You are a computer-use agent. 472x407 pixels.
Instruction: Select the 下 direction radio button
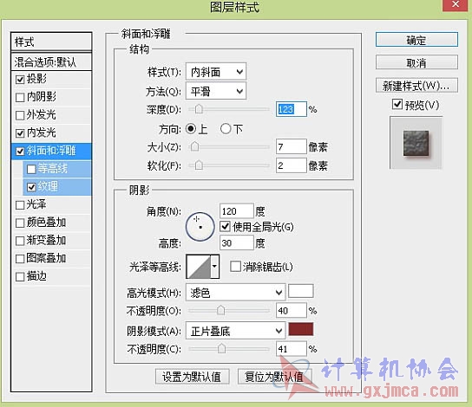pyautogui.click(x=226, y=129)
